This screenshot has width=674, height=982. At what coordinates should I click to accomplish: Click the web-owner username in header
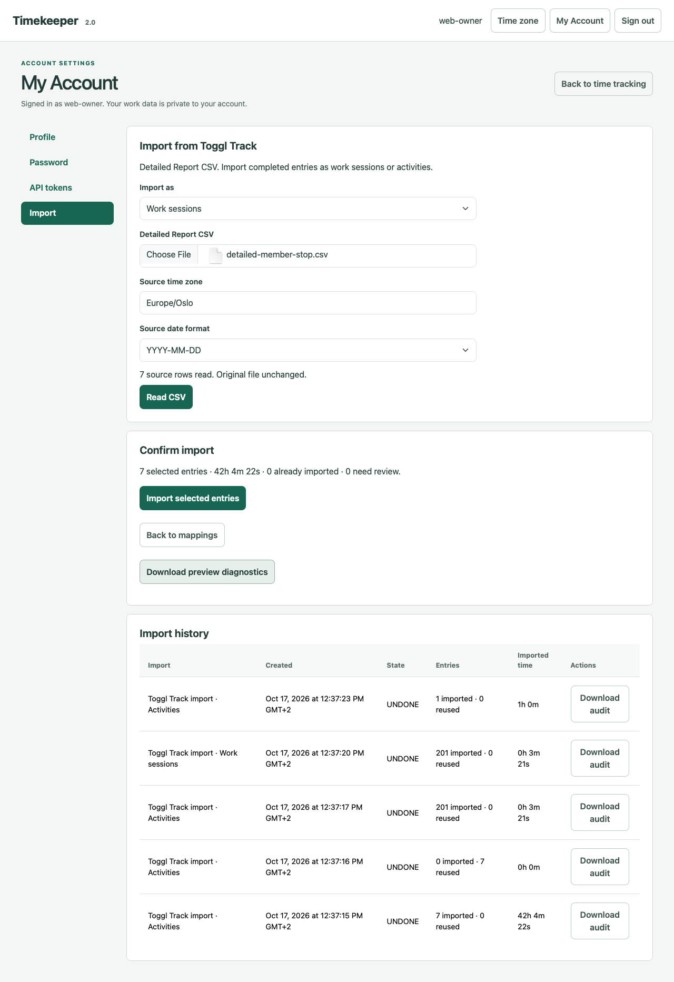[460, 21]
